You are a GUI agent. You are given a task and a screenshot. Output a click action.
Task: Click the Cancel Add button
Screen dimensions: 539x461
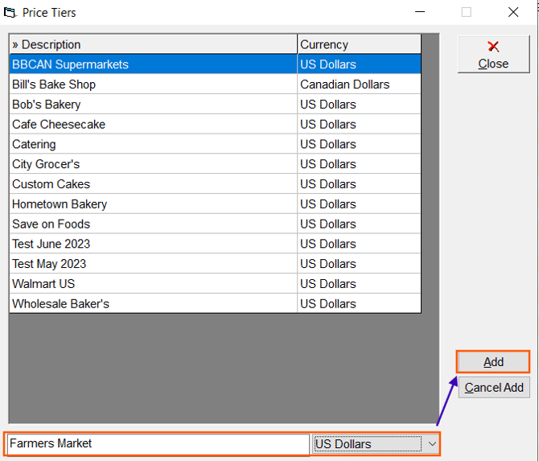[494, 388]
